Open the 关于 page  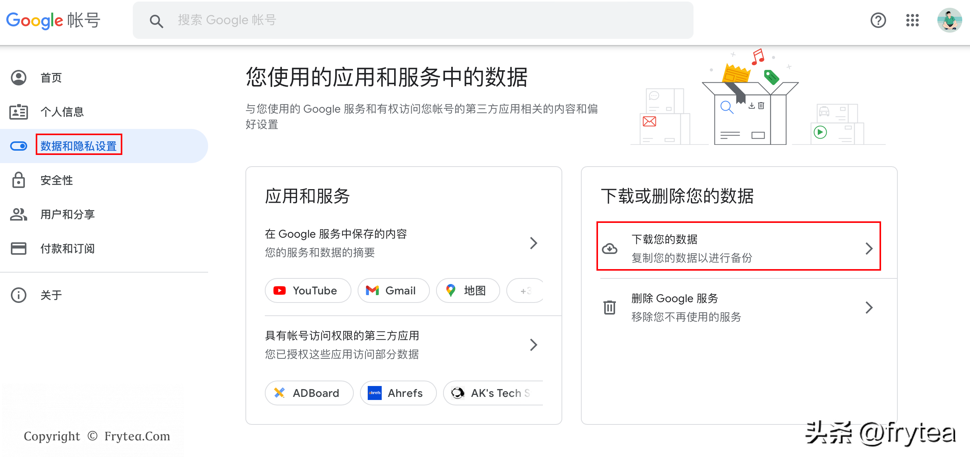51,295
